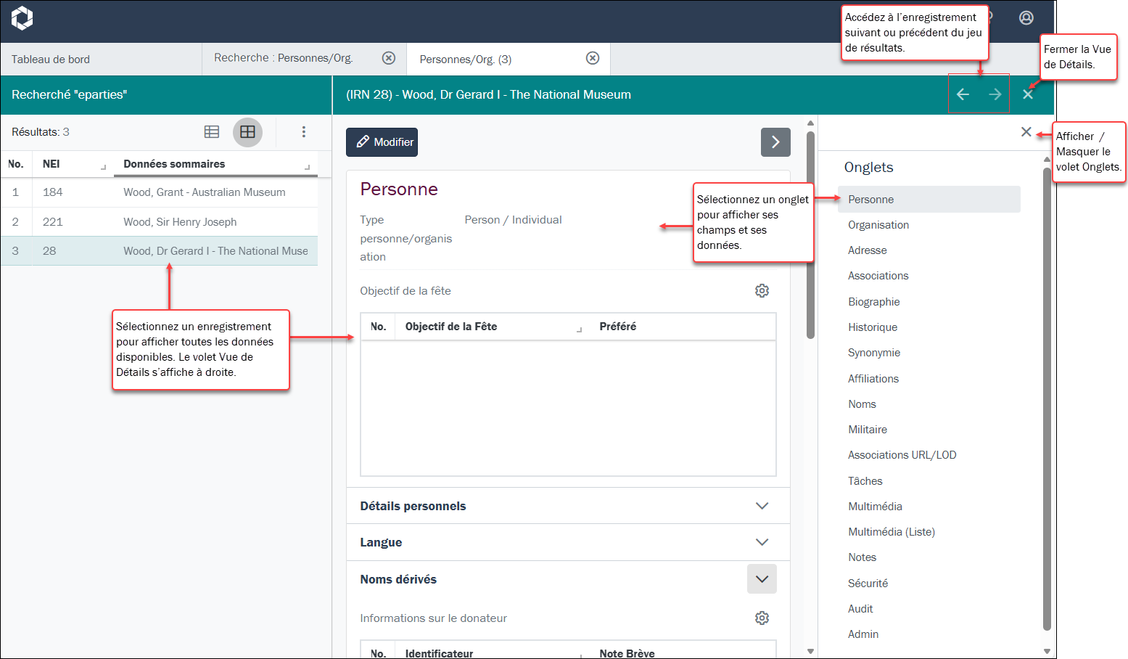
Task: Go to next record arrow
Action: pos(995,94)
